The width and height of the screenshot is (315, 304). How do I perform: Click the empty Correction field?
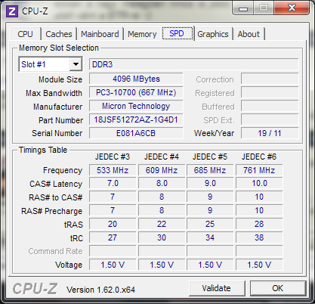(x=270, y=79)
